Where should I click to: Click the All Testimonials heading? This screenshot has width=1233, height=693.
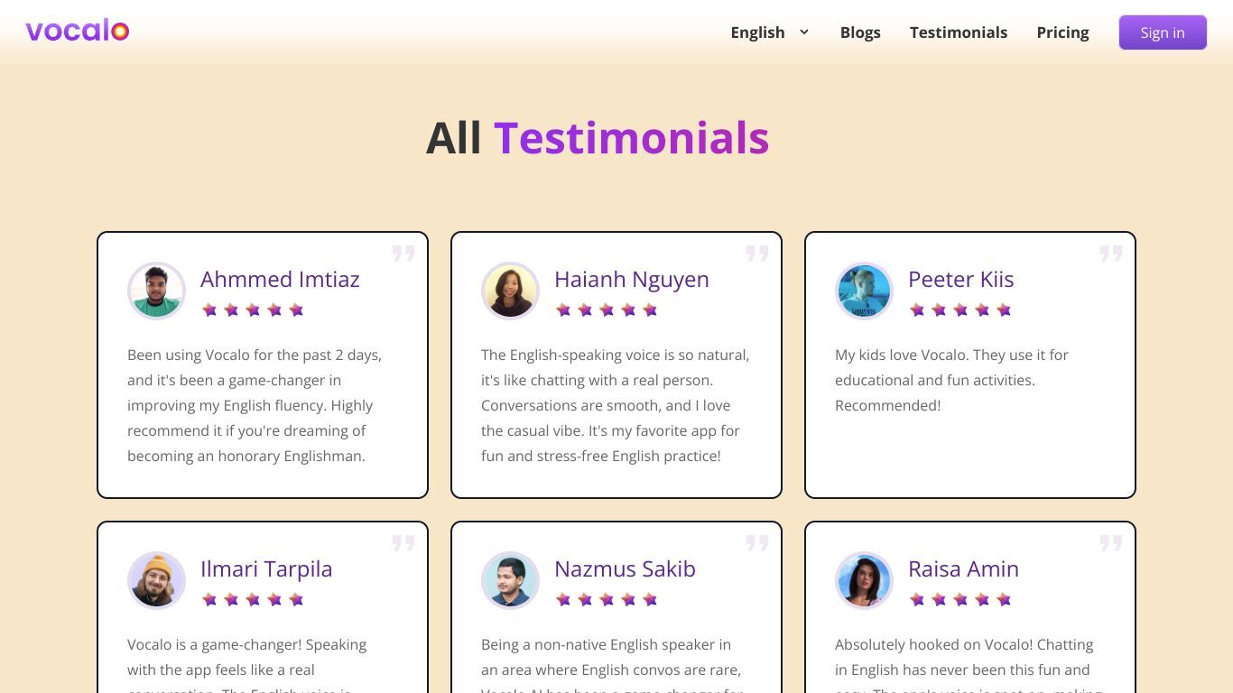point(598,138)
